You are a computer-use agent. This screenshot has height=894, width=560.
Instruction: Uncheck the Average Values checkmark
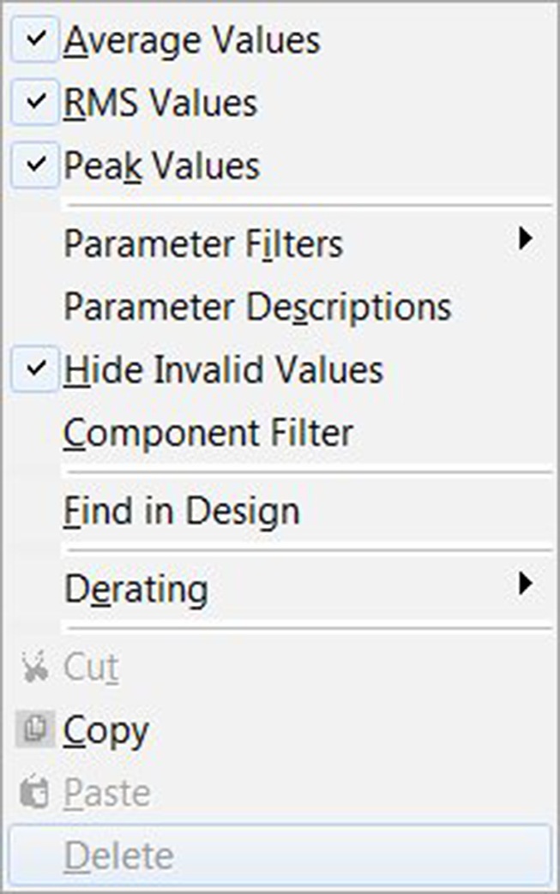(x=35, y=40)
